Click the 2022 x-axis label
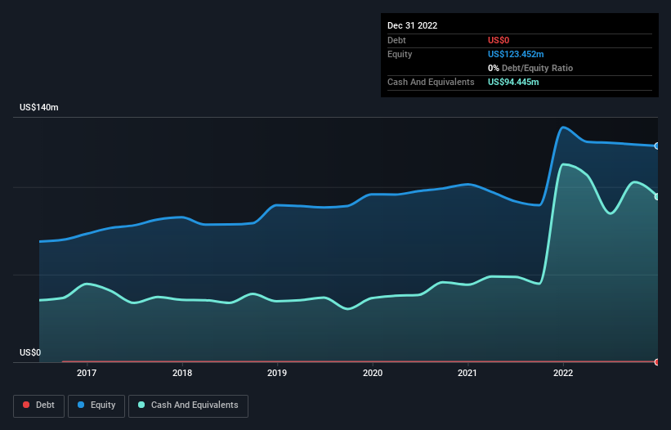The image size is (671, 430). coord(563,373)
